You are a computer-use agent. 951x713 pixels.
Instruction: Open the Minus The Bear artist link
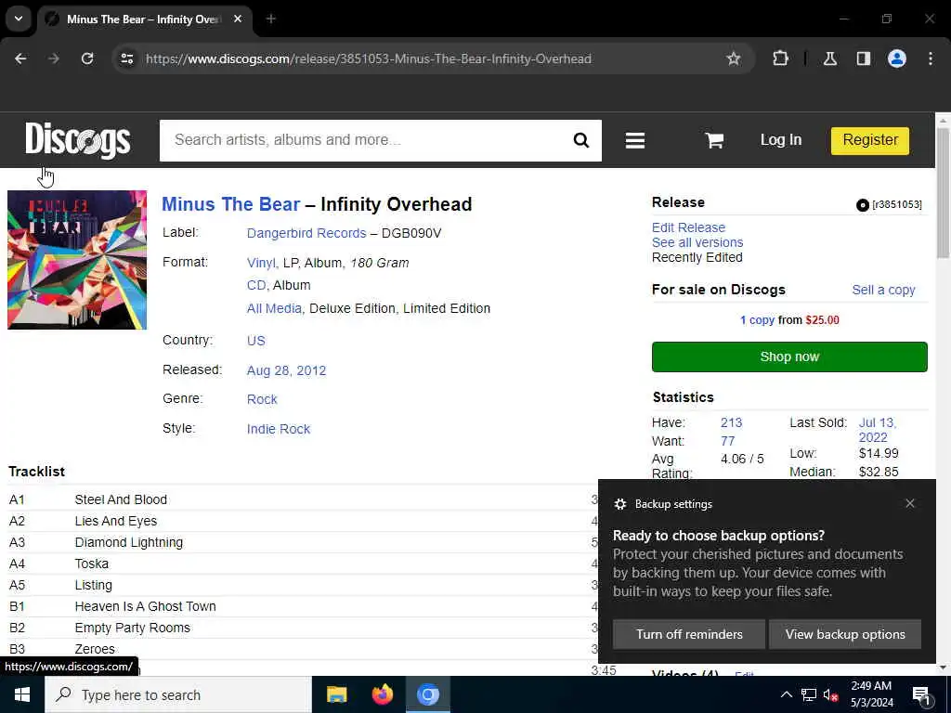[x=230, y=204]
